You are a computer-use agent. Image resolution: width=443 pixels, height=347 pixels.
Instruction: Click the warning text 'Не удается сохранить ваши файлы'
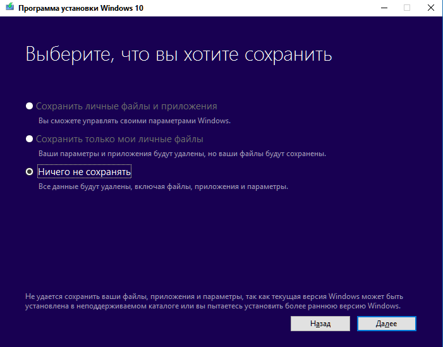[86, 296]
